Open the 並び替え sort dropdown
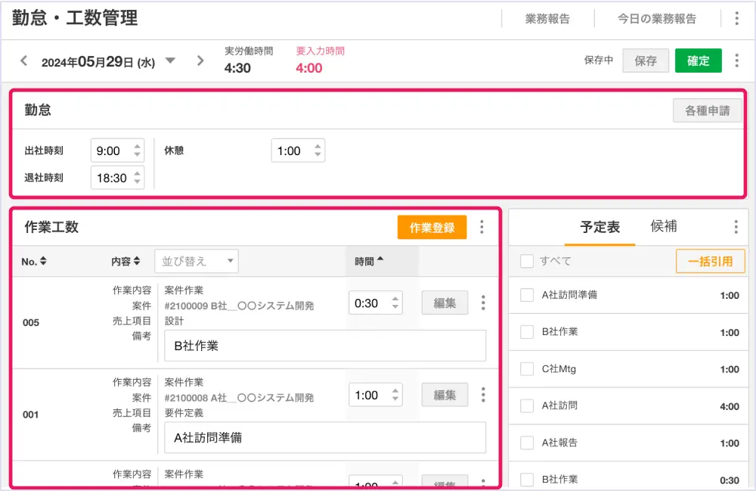The height and width of the screenshot is (491, 756). coord(196,262)
